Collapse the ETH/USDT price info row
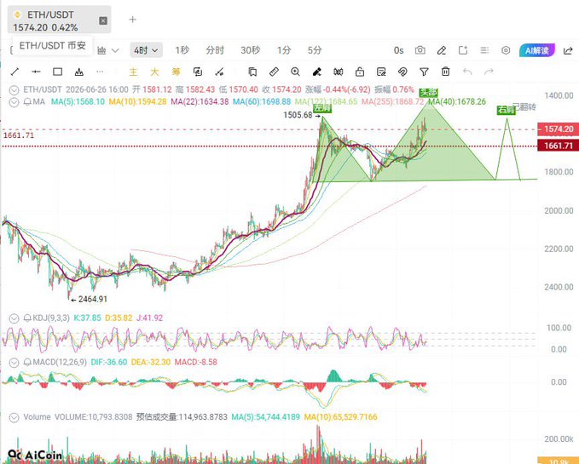This screenshot has width=579, height=464. pos(14,90)
